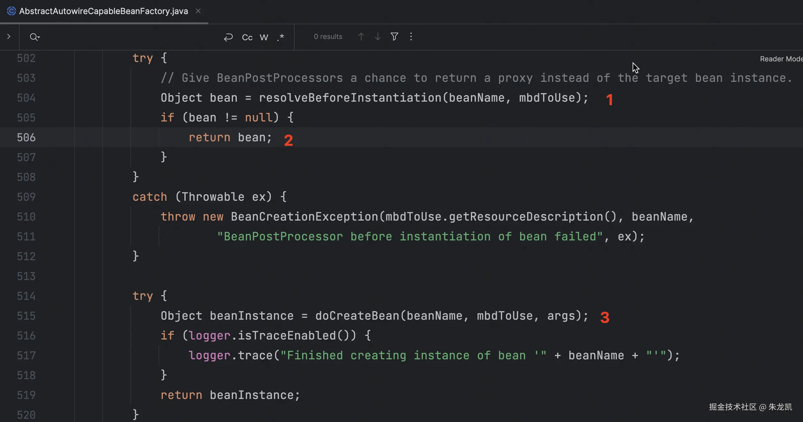
Task: Click in the search text field
Action: pos(128,37)
